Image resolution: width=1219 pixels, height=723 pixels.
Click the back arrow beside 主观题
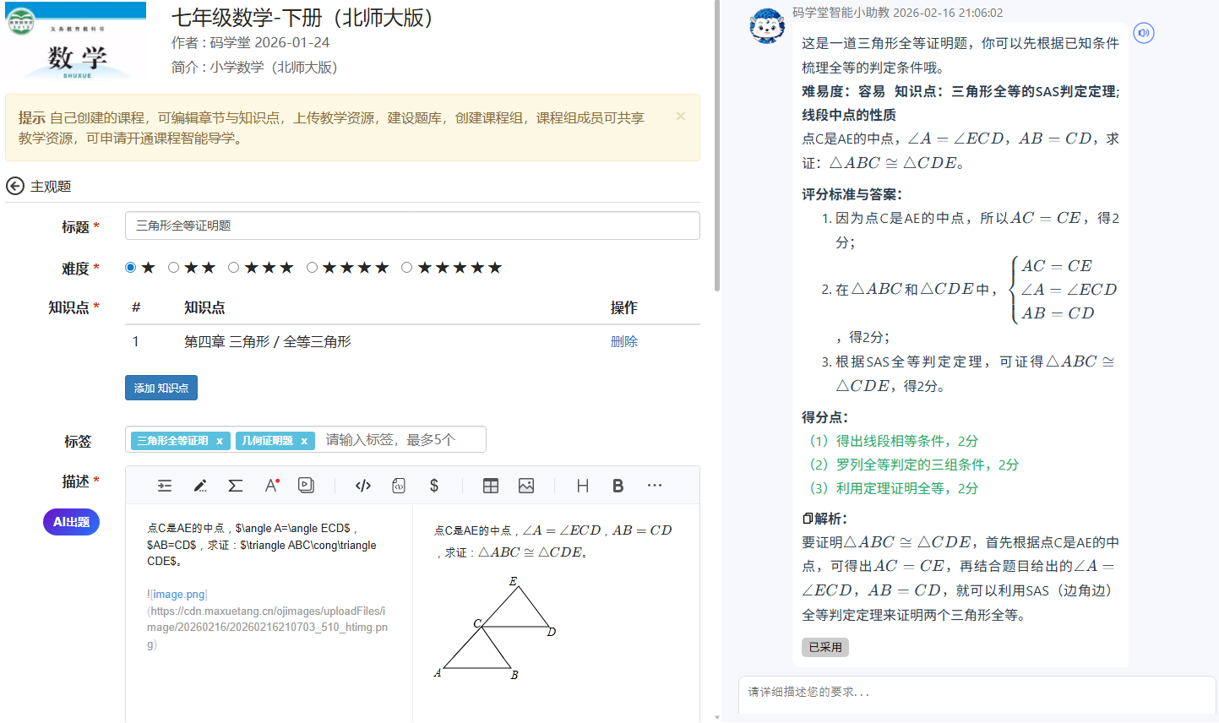tap(14, 186)
